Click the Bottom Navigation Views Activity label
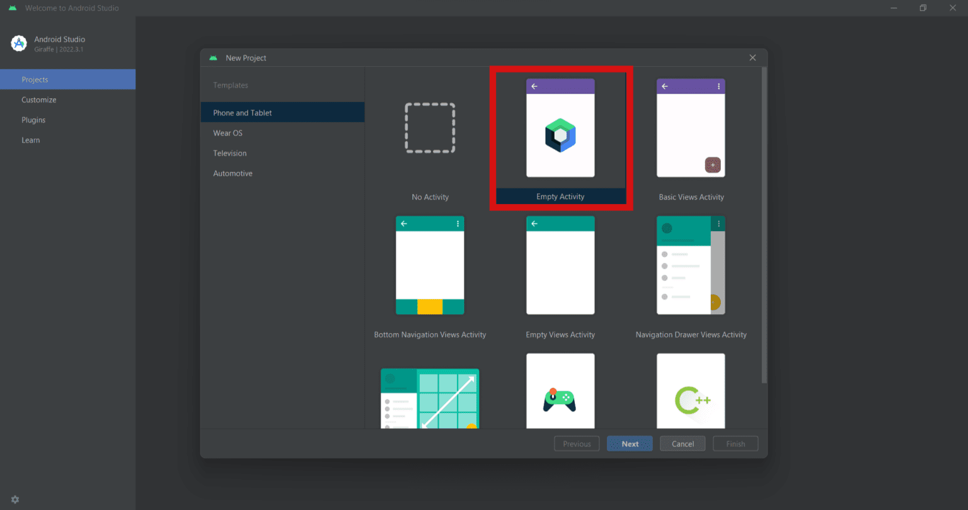Screen dimensions: 968x510 click(x=430, y=334)
